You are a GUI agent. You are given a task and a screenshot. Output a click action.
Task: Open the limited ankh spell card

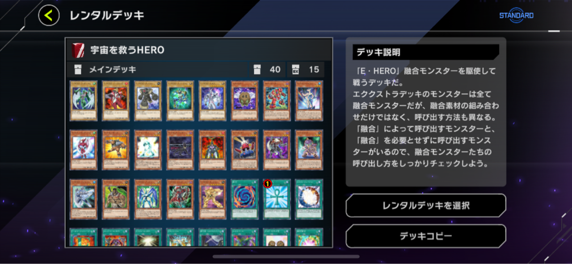pyautogui.click(x=277, y=199)
